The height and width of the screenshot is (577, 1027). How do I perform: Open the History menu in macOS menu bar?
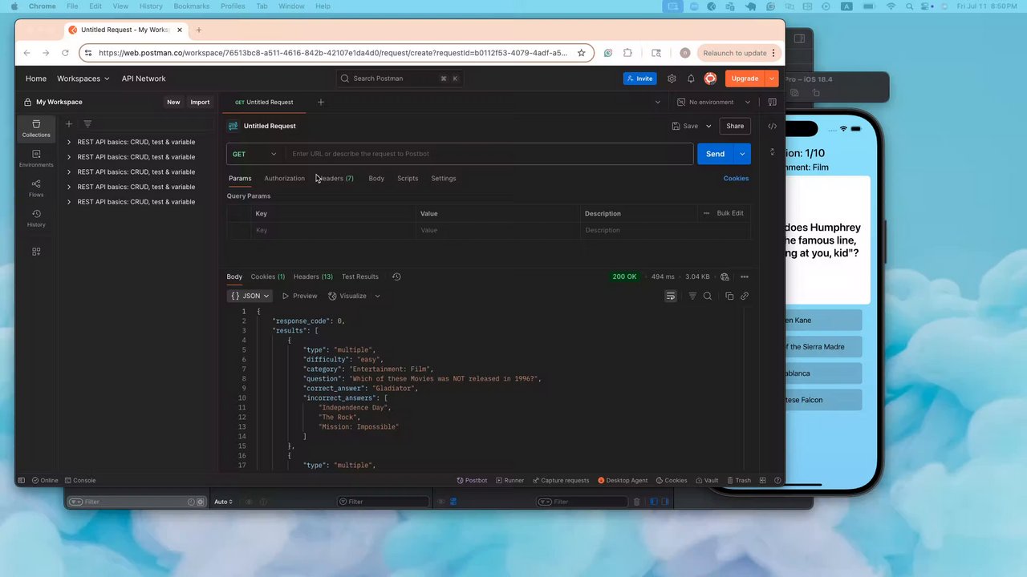click(x=151, y=6)
